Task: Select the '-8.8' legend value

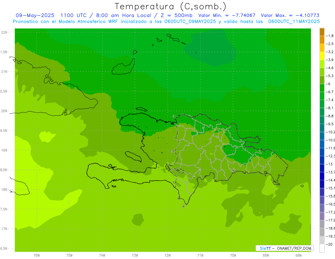Action: [x=330, y=116]
